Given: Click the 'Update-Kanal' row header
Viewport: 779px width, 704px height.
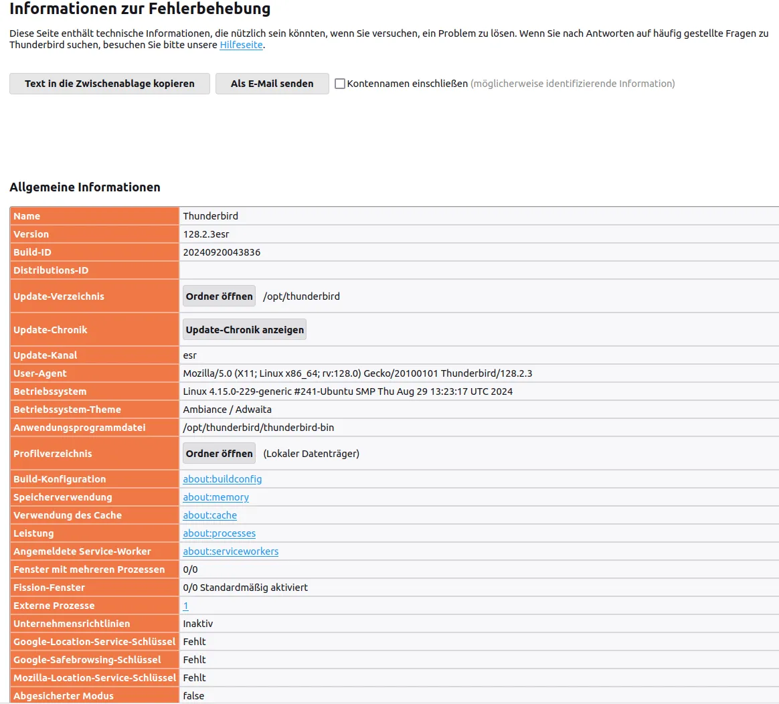Looking at the screenshot, I should (94, 355).
